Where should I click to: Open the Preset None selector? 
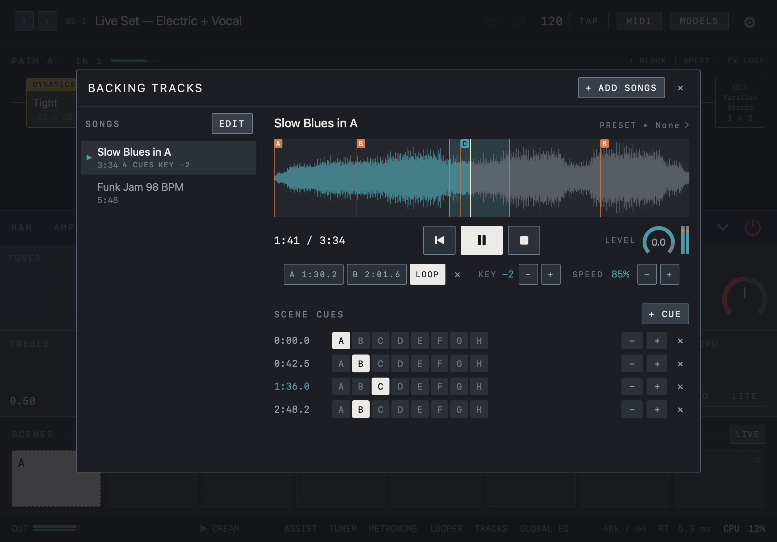tap(644, 125)
